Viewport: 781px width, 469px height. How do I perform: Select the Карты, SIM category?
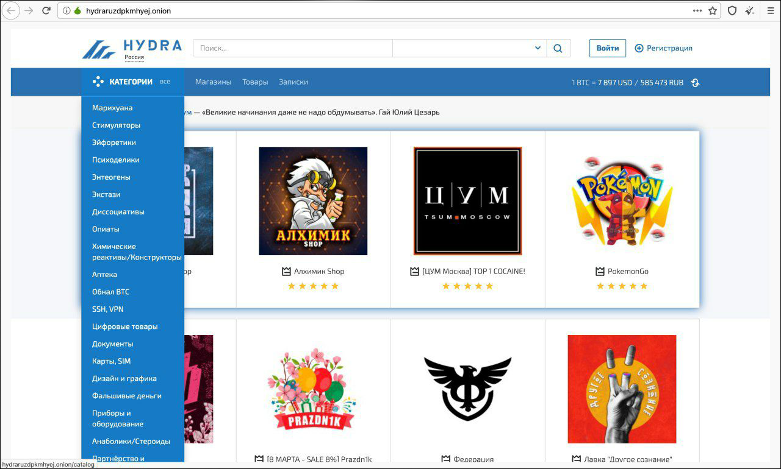112,361
